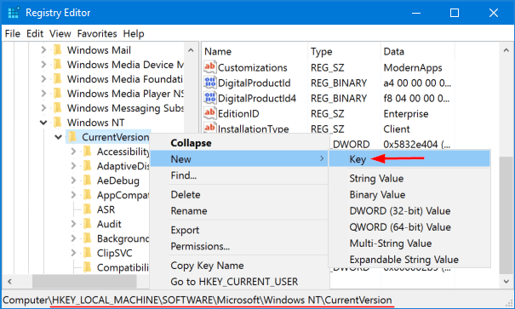Click the string icon beside InstallationType
515x309 pixels.
210,128
